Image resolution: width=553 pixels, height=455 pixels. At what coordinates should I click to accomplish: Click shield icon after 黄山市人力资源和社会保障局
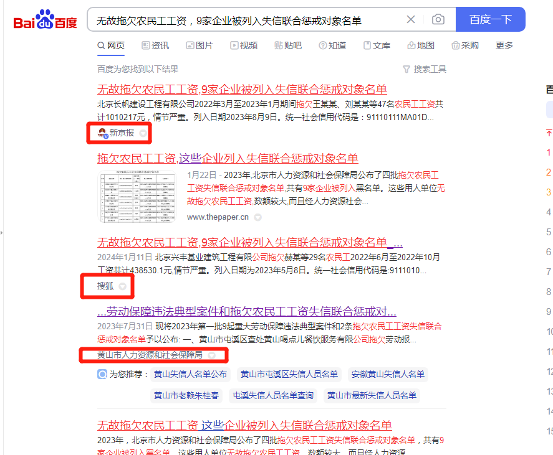click(x=212, y=355)
